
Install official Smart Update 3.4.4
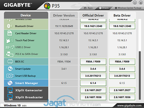pos(93,69)
